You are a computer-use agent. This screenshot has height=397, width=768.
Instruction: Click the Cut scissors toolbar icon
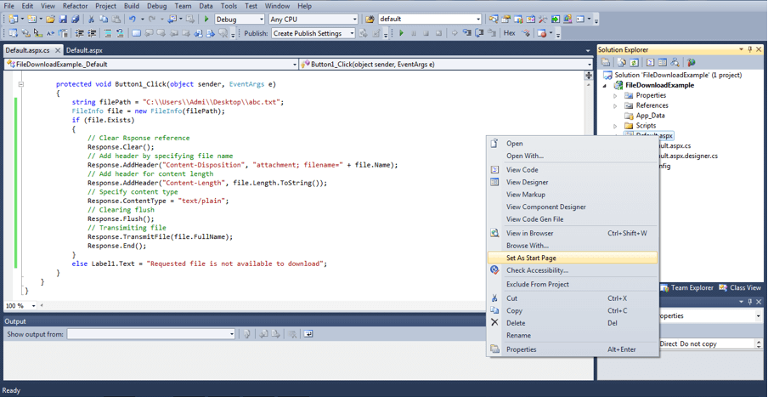coord(91,19)
